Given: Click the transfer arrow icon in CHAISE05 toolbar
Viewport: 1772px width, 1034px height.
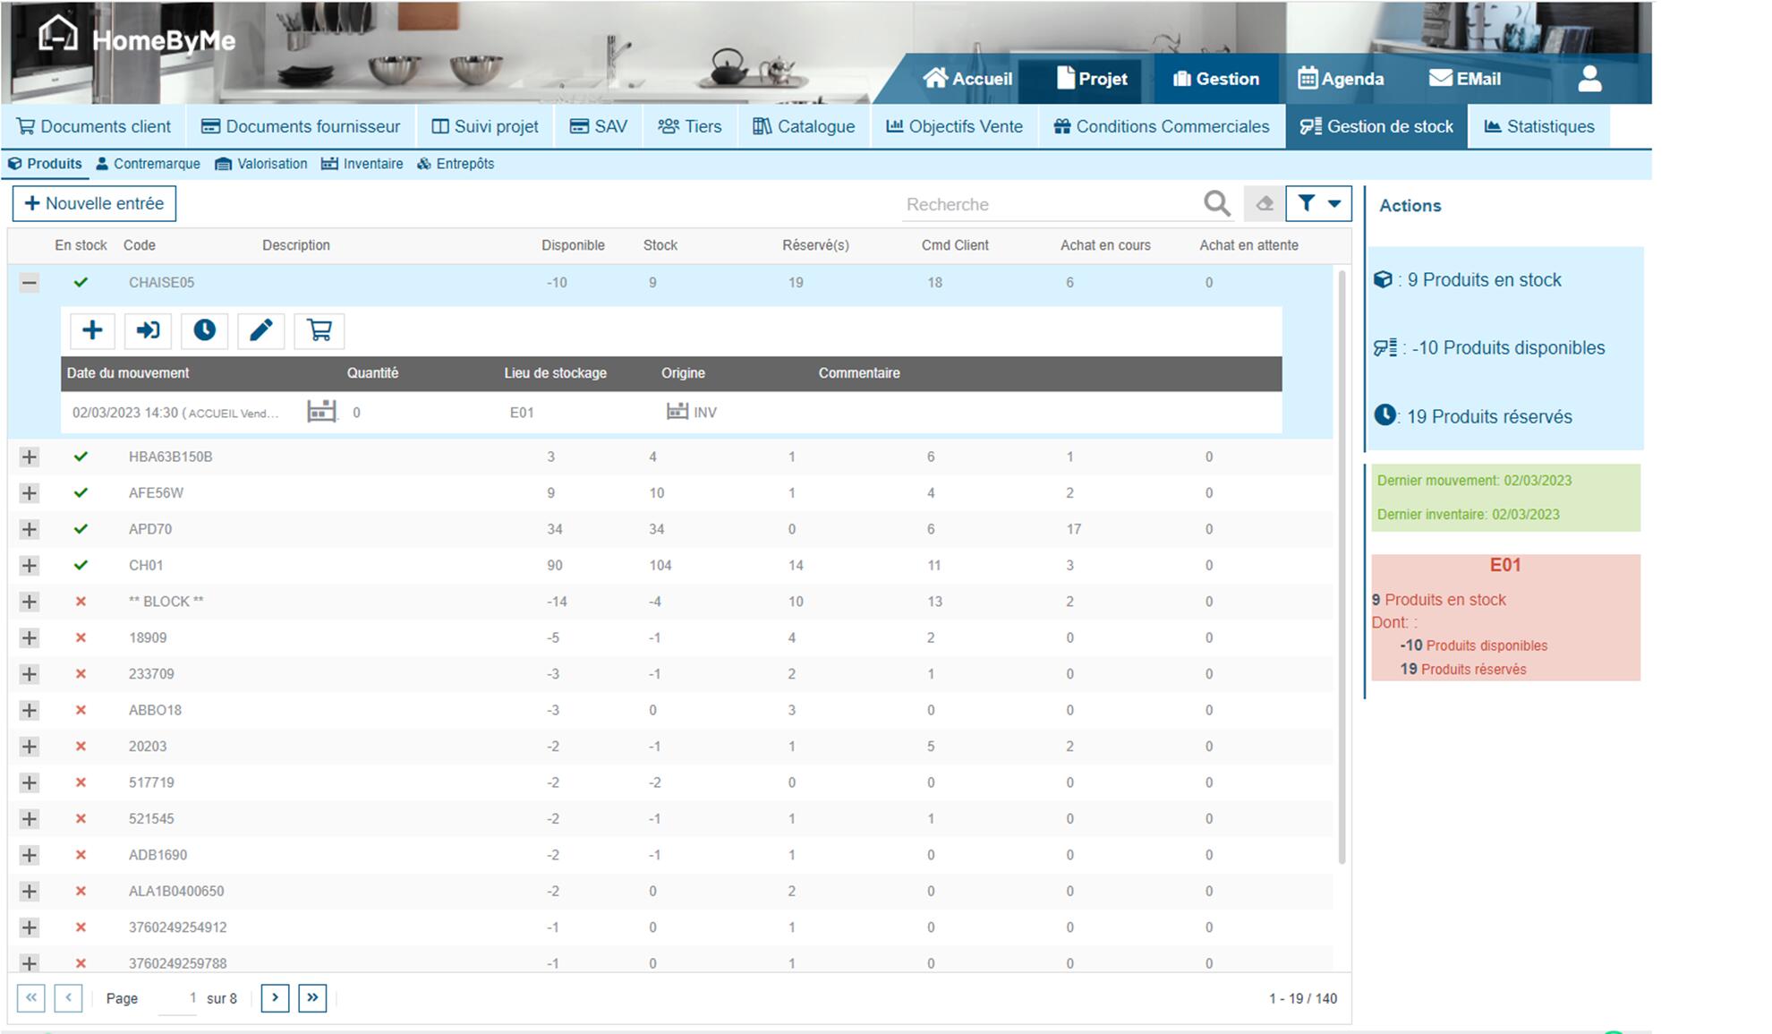Looking at the screenshot, I should click(x=148, y=330).
